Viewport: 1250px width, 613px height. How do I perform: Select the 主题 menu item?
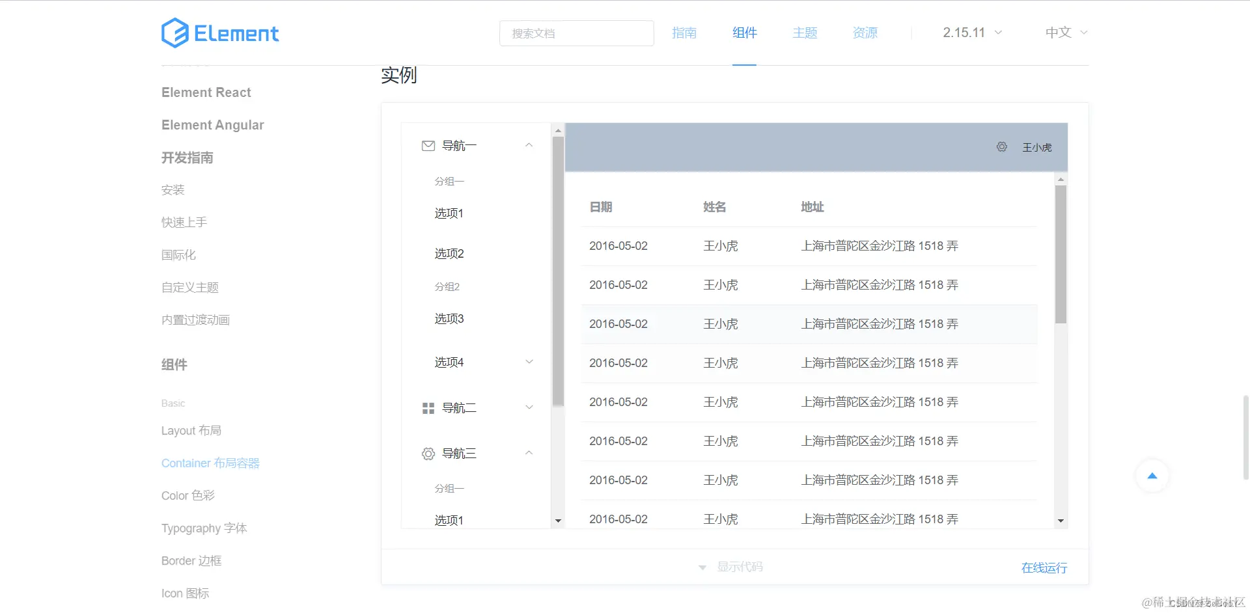click(804, 33)
